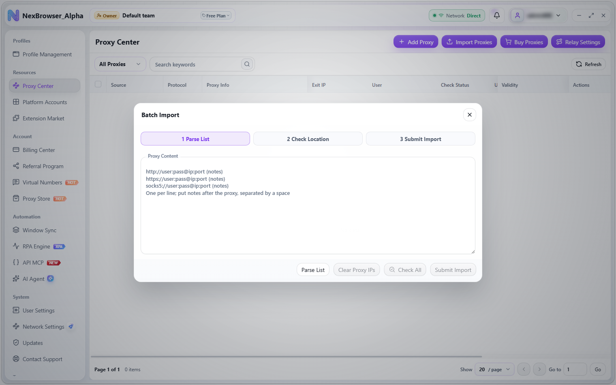Click the Add Proxy button
The image size is (616, 385).
pos(416,42)
